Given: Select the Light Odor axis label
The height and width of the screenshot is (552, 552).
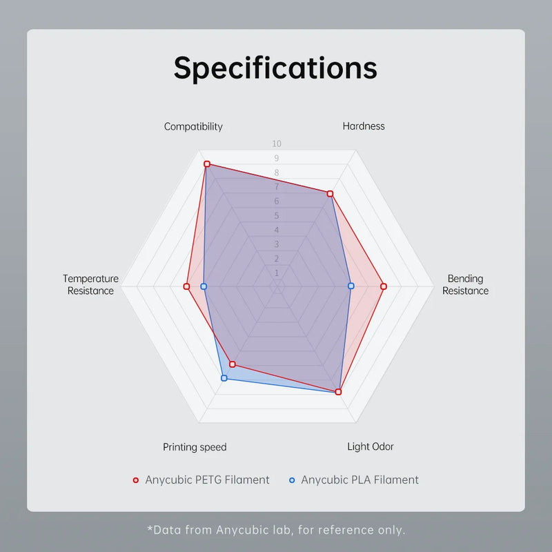Looking at the screenshot, I should [x=371, y=446].
